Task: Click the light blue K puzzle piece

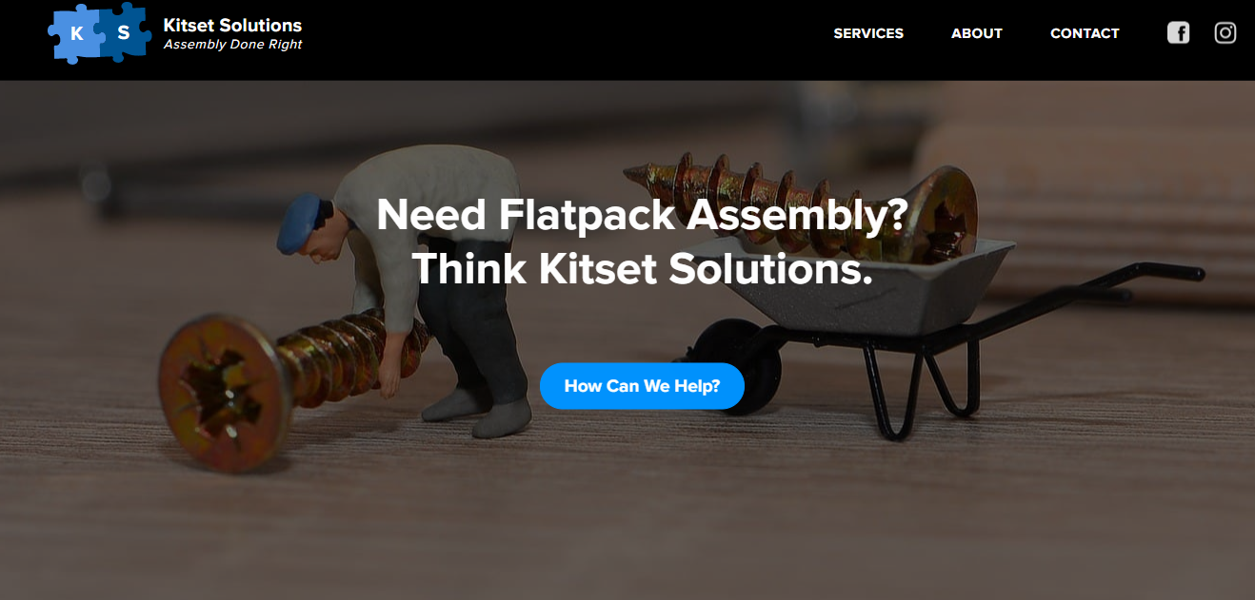Action: 74,33
